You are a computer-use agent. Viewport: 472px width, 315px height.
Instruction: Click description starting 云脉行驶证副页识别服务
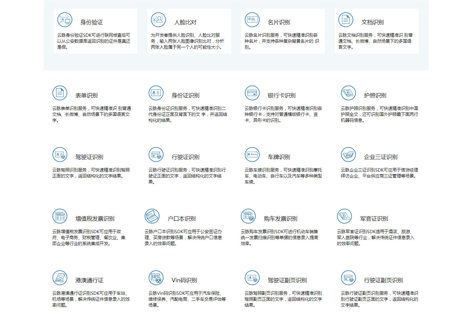click(x=379, y=299)
